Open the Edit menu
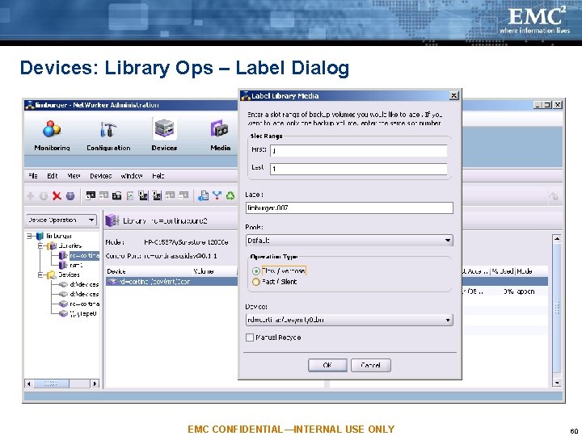The height and width of the screenshot is (436, 582). click(53, 176)
